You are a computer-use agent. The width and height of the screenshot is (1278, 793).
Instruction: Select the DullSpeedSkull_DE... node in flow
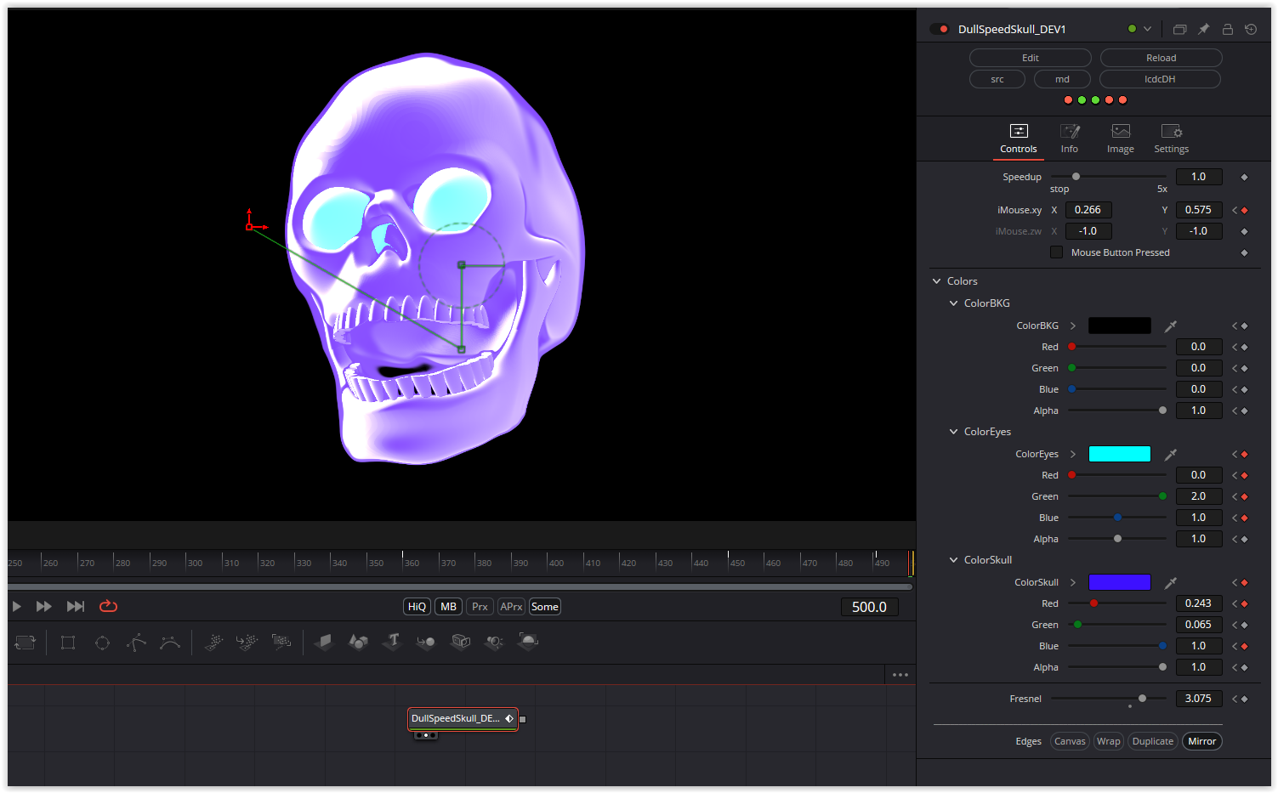click(463, 719)
